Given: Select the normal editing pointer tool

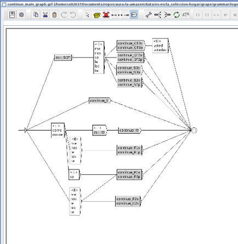Looking at the screenshot, I should pos(87,15).
